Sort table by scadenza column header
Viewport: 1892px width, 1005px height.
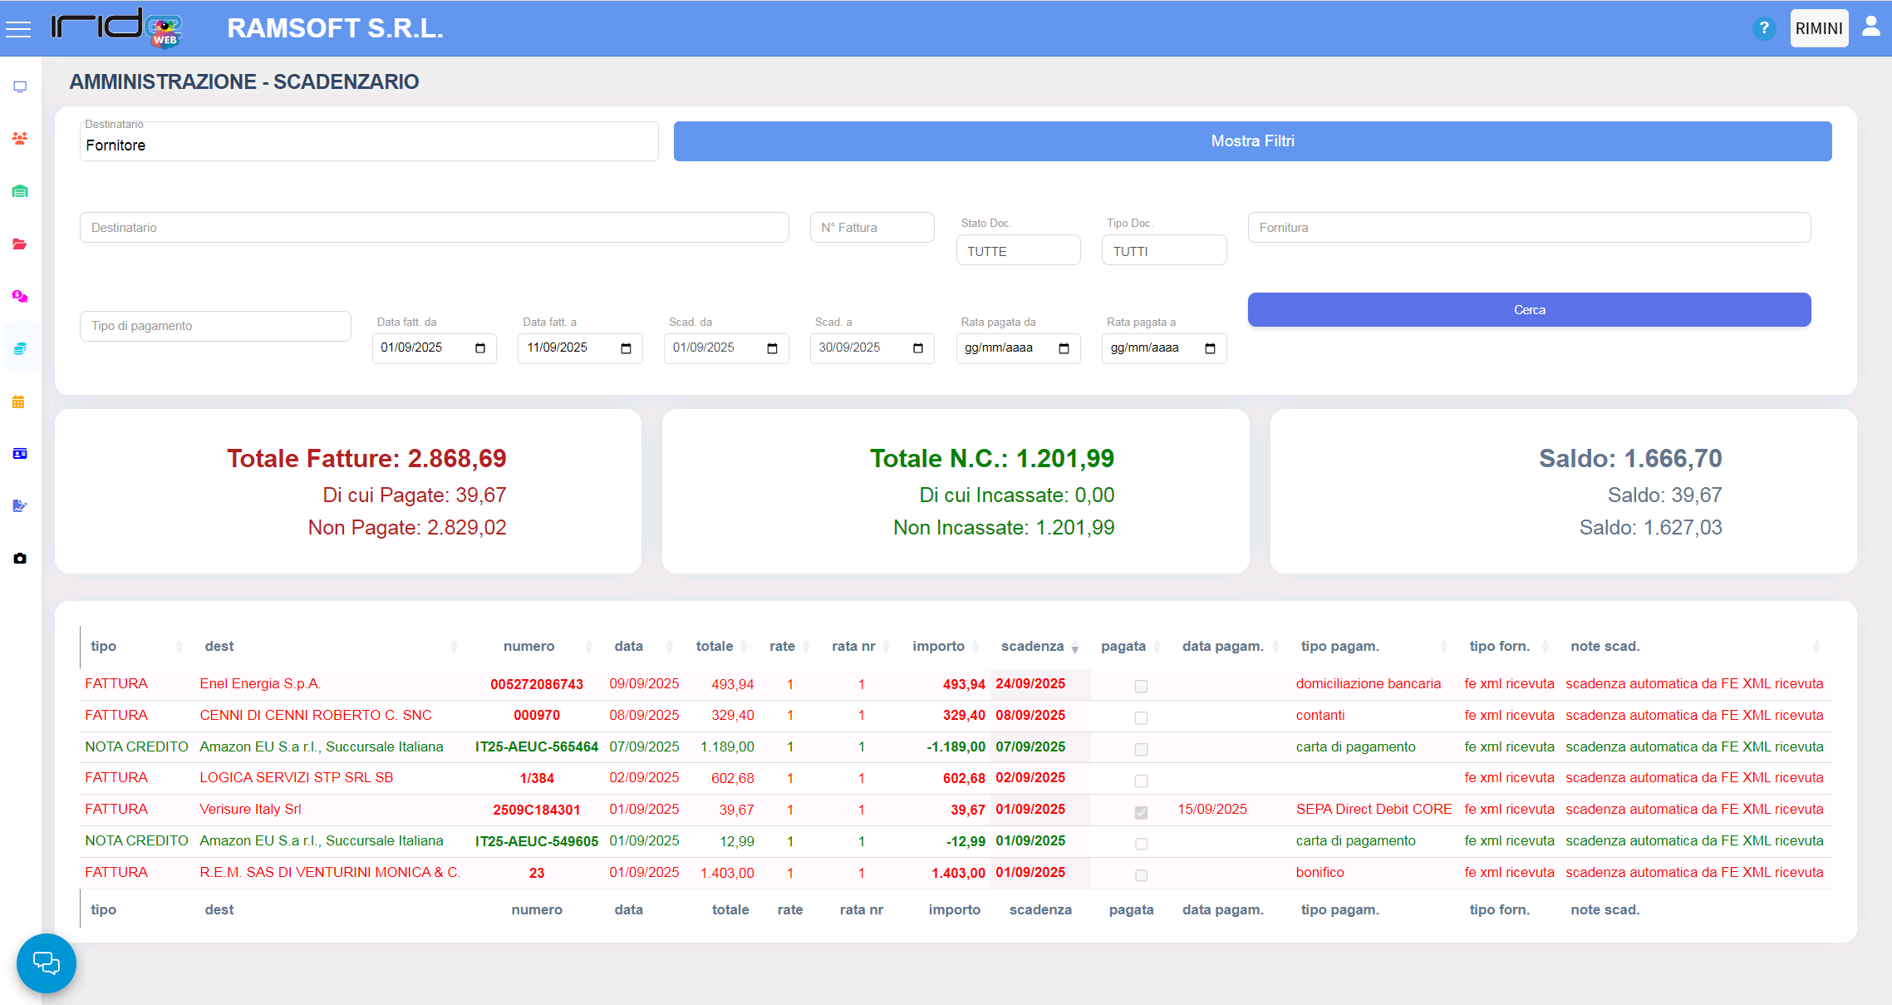tap(1032, 646)
